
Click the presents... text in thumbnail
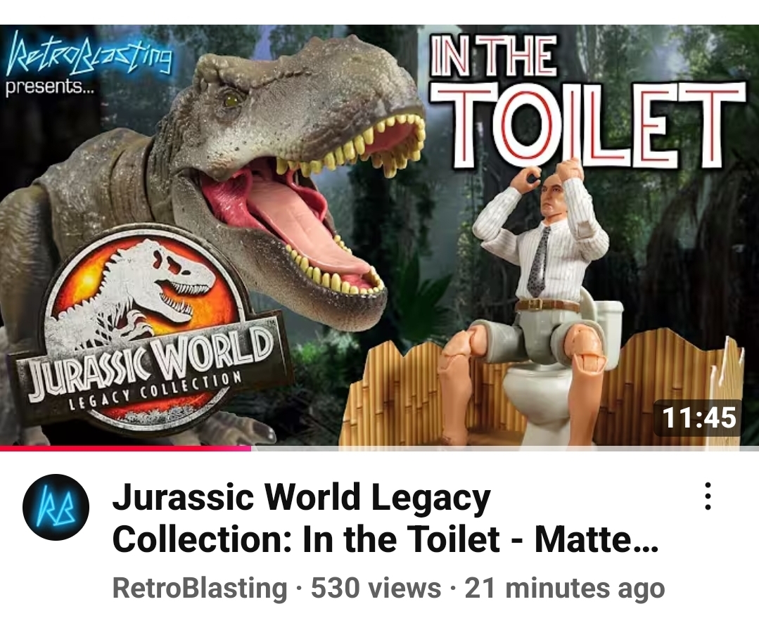51,88
